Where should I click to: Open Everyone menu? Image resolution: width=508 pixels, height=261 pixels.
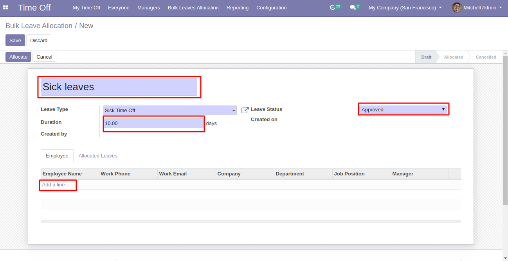coord(119,7)
